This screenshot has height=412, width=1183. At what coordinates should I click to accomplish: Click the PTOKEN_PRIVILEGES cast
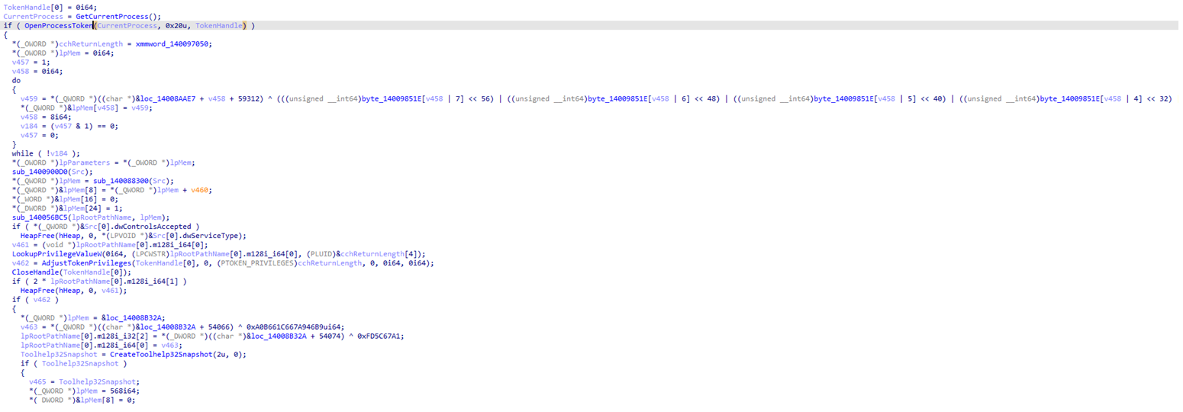point(256,263)
